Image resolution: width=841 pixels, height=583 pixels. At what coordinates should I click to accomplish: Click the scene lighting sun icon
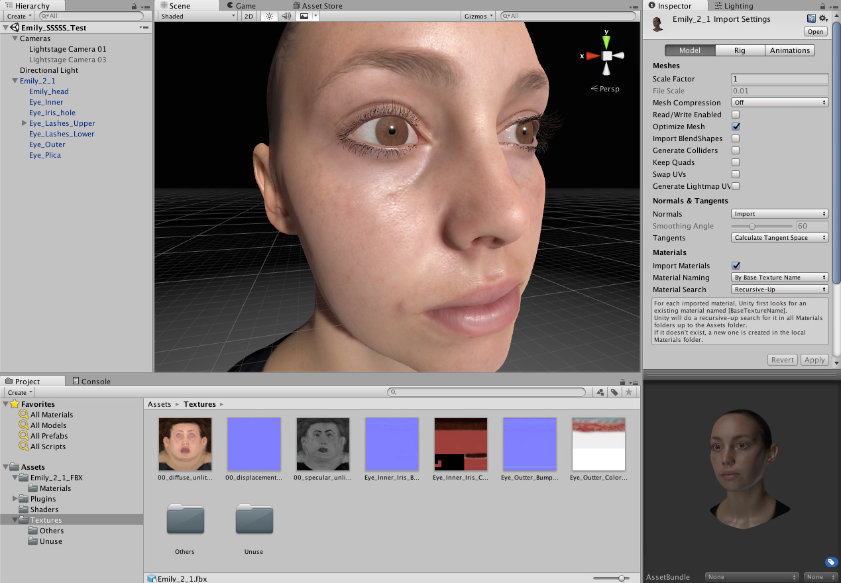coord(268,16)
